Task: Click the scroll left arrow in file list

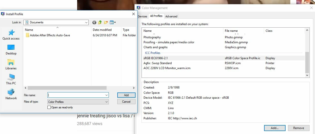Action: pyautogui.click(x=25, y=88)
